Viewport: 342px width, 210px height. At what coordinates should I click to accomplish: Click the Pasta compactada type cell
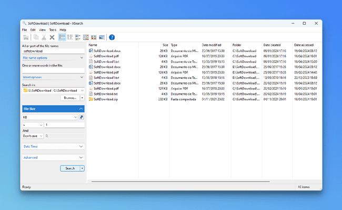pyautogui.click(x=183, y=99)
